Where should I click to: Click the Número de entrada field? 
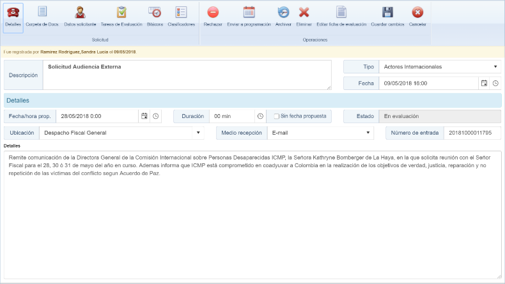(x=472, y=133)
